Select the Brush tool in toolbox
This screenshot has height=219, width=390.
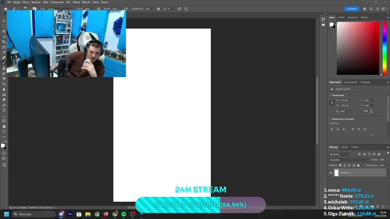4,63
